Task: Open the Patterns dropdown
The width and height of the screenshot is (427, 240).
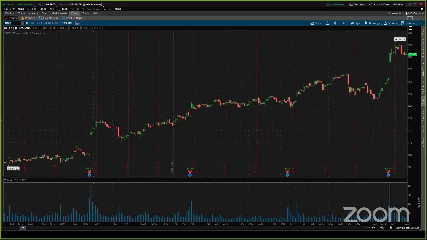Action: 408,23
